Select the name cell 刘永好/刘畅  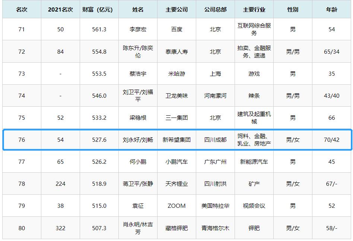coord(138,140)
